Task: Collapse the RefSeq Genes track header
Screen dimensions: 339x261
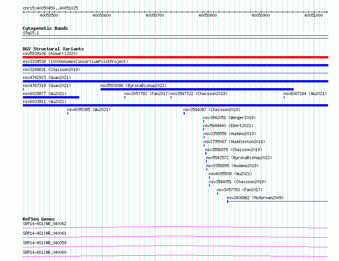Action: 38,219
